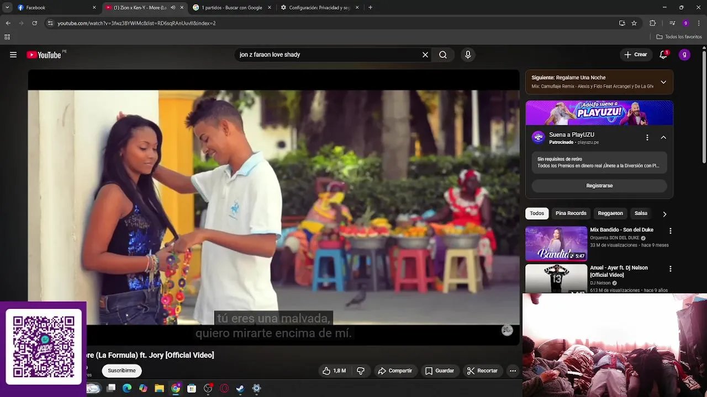Open Orquesta SON DEL DUKE channel
This screenshot has width=707, height=397.
(x=614, y=238)
